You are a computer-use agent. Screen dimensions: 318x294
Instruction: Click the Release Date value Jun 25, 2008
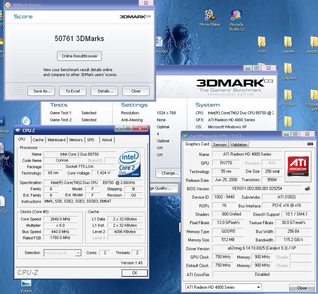click(226, 180)
